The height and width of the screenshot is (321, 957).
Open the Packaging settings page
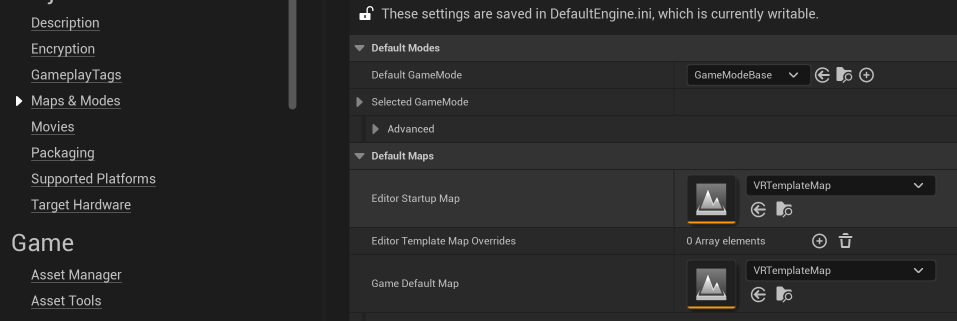click(x=62, y=153)
